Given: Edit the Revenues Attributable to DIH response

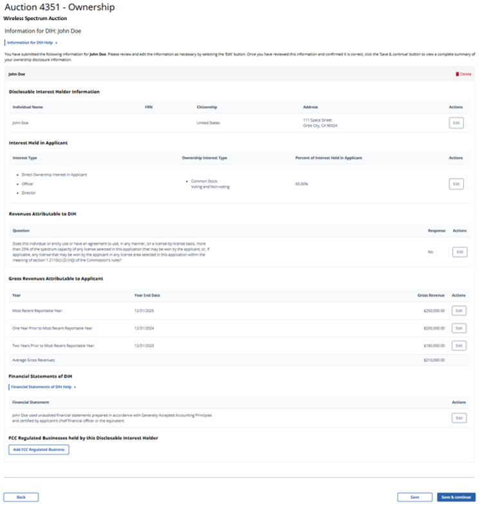Looking at the screenshot, I should coord(459,252).
